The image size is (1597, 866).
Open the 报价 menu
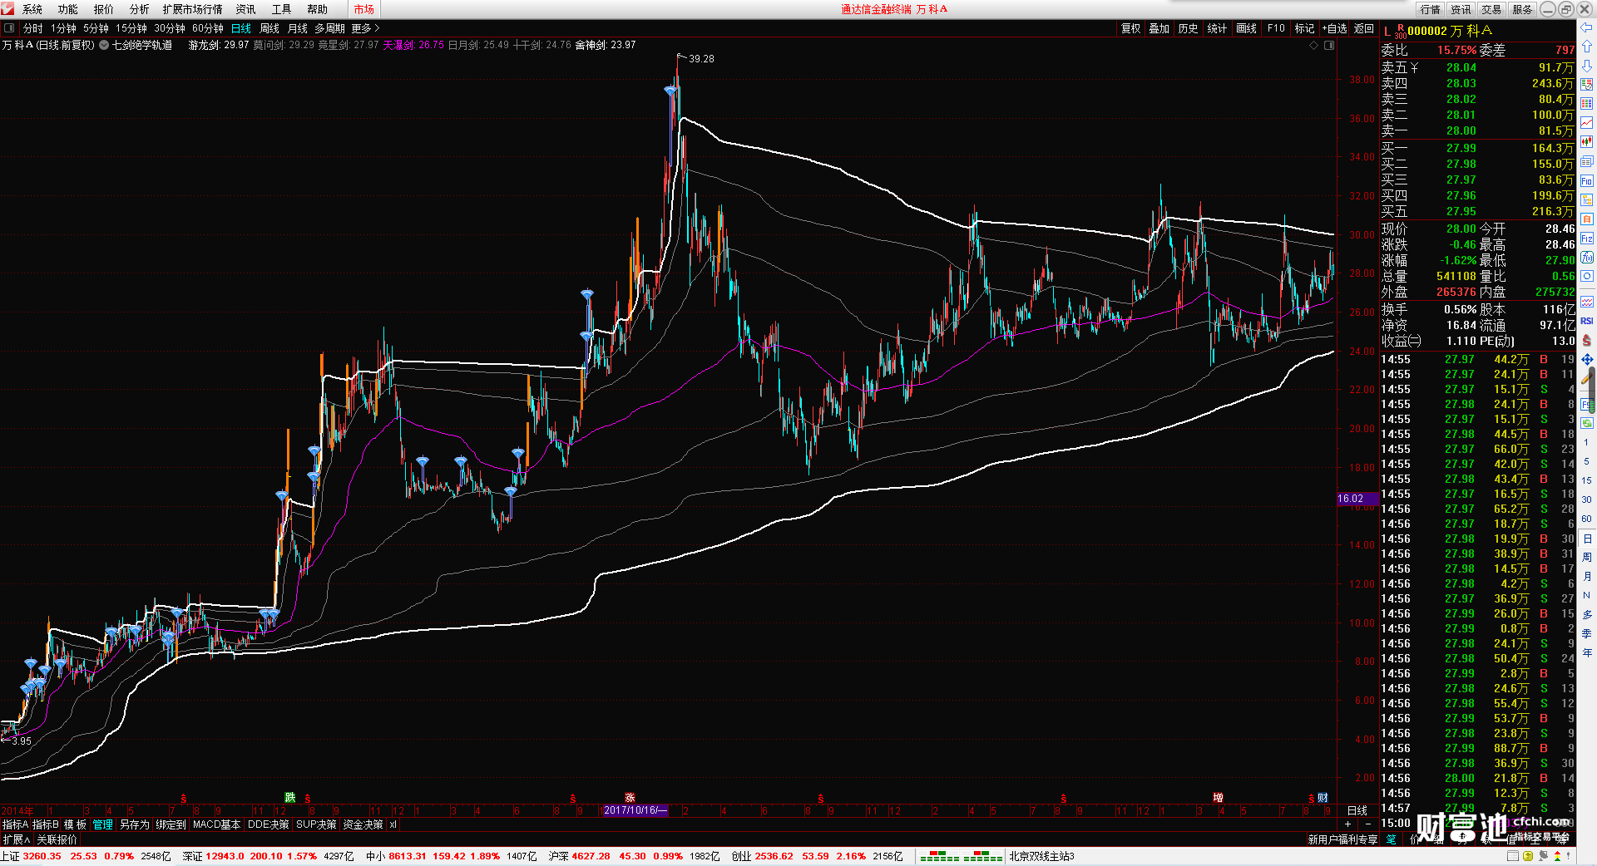[x=104, y=9]
